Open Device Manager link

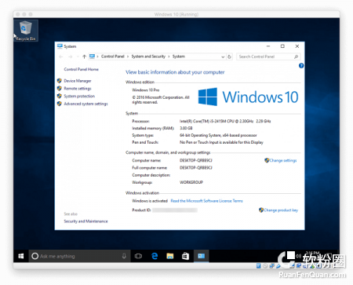[78, 81]
